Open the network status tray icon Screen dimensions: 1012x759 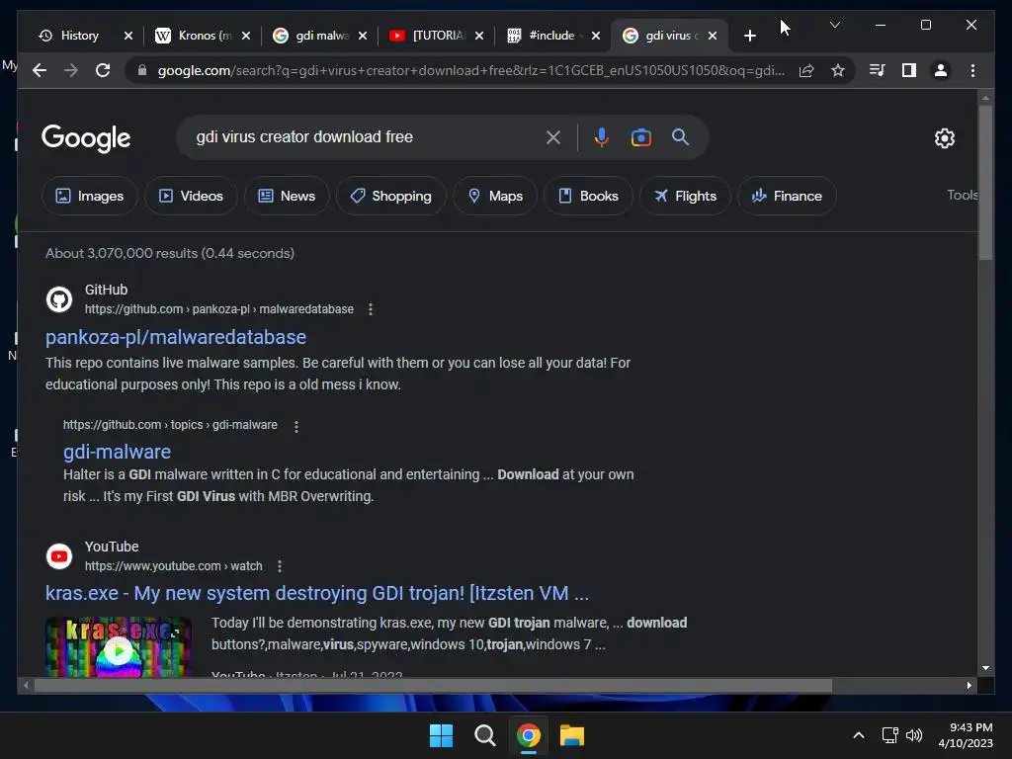tap(890, 735)
